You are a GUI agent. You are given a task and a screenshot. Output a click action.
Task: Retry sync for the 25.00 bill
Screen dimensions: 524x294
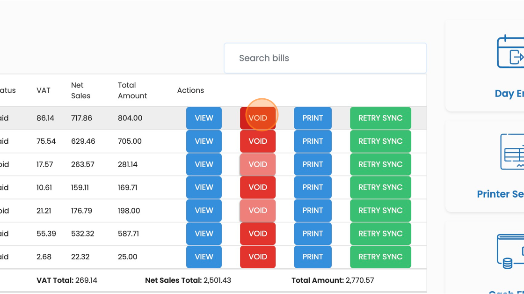[380, 257]
